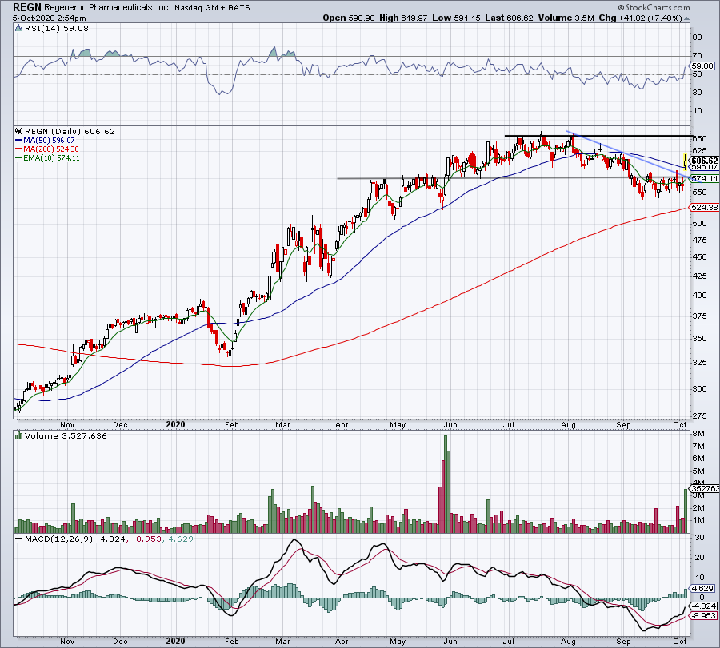Image resolution: width=720 pixels, height=648 pixels.
Task: Click the -4.324 flag on the MACD axis
Action: coord(703,606)
